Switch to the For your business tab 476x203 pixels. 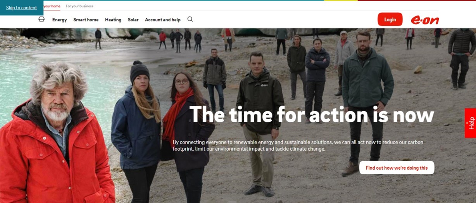tap(79, 6)
